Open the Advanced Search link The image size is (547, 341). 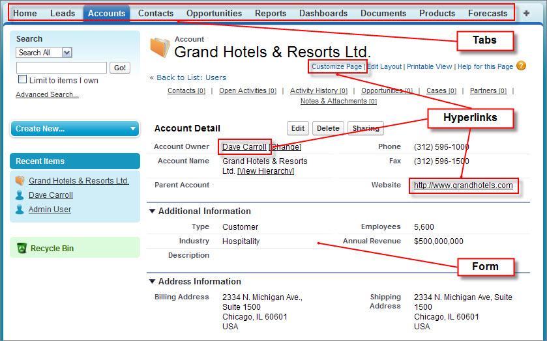47,94
